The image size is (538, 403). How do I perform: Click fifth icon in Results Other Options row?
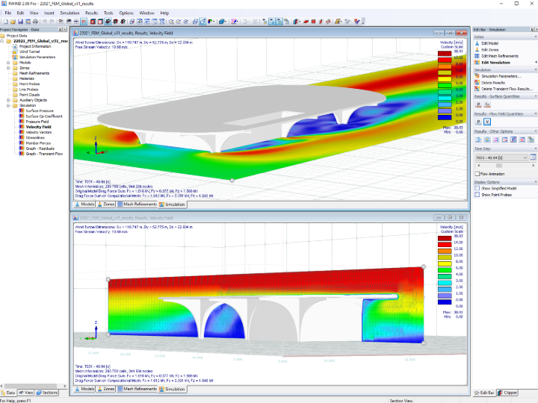(x=513, y=140)
